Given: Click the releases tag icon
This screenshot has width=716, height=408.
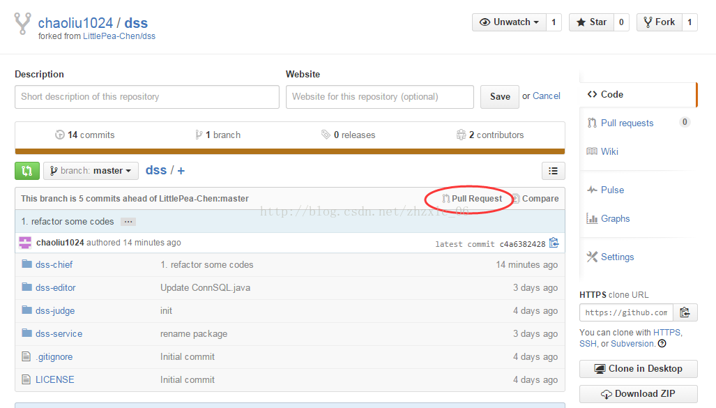Looking at the screenshot, I should (326, 135).
